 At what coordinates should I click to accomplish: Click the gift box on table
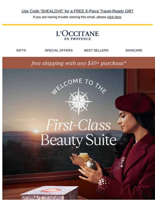[50, 193]
